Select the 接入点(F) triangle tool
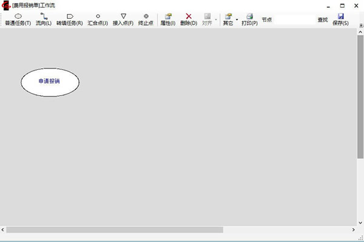 123,19
